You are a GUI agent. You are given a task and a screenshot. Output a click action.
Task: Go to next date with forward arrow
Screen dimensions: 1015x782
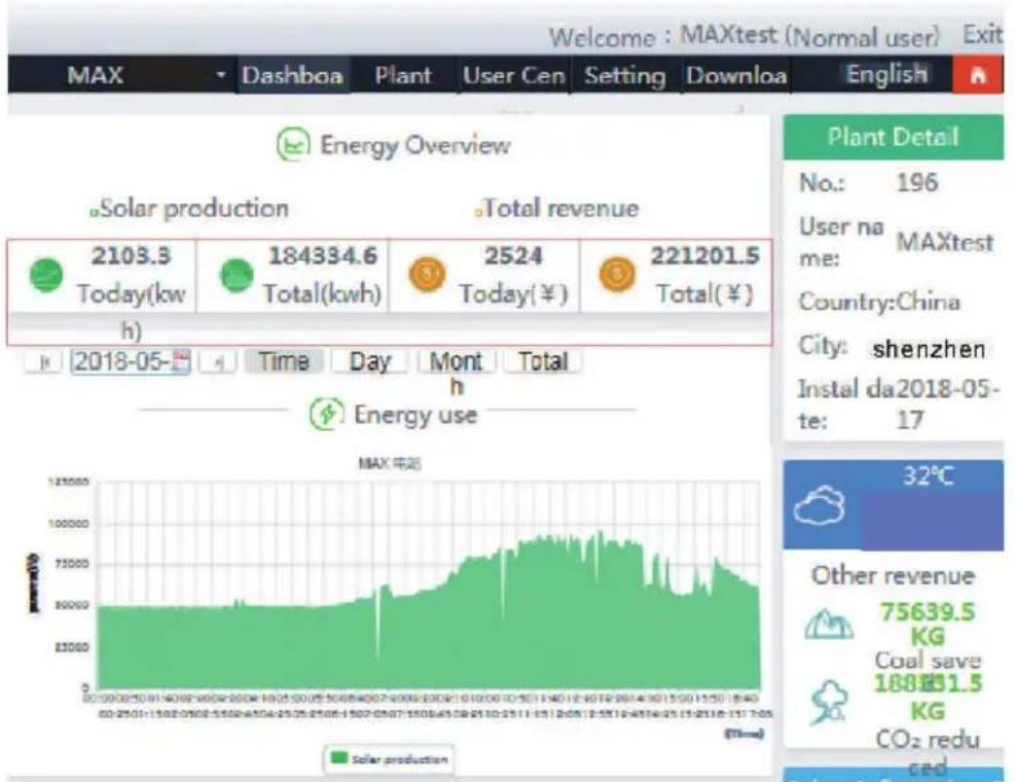pyautogui.click(x=218, y=362)
